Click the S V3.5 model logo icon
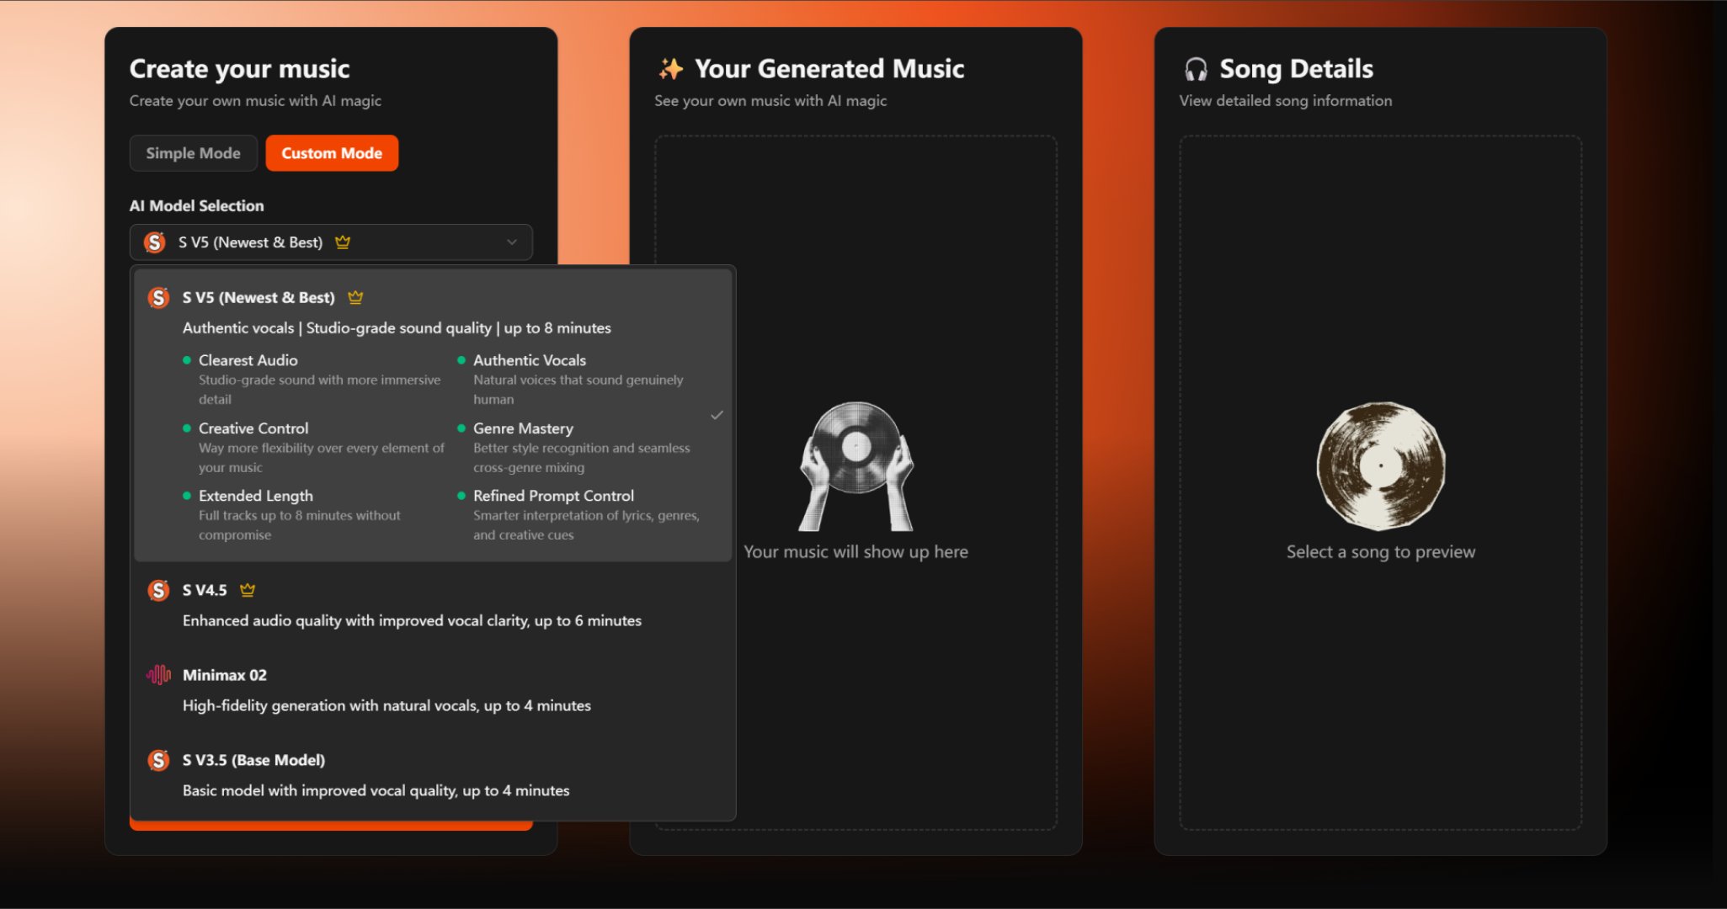 click(158, 760)
